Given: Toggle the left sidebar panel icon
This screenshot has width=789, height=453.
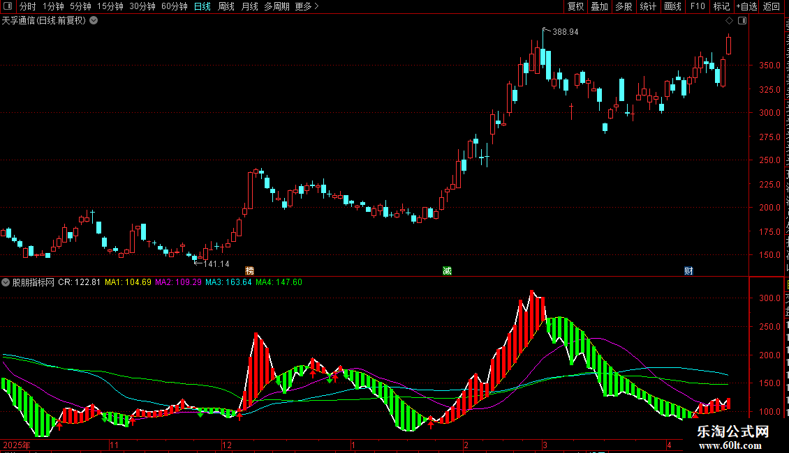Looking at the screenshot, I should tap(8, 6).
